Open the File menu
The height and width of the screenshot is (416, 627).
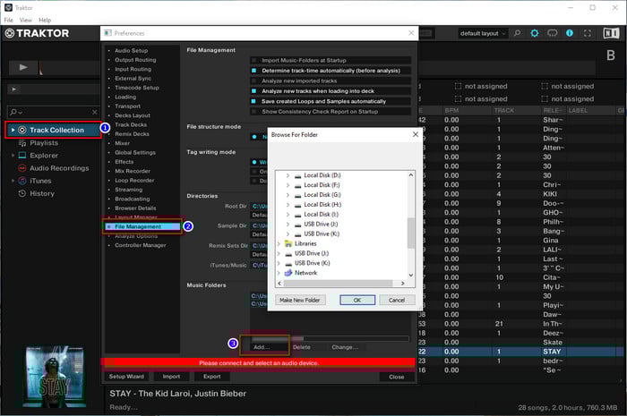tap(8, 20)
